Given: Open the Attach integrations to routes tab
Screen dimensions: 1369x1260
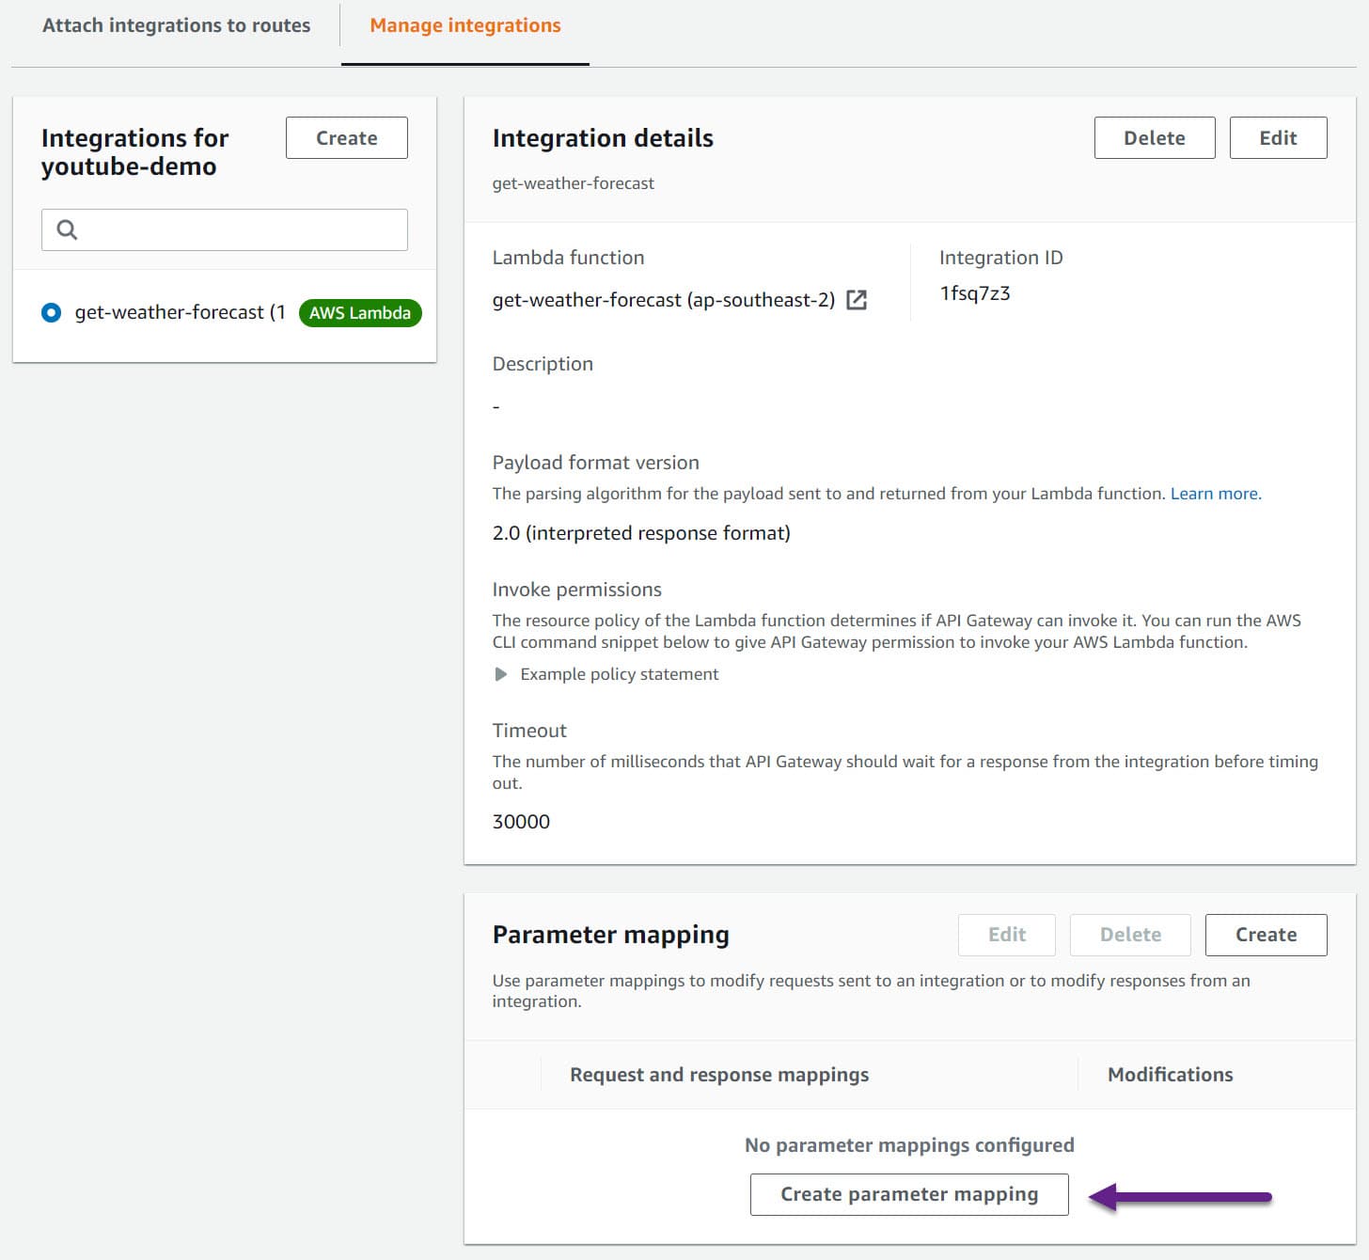Looking at the screenshot, I should click(176, 25).
